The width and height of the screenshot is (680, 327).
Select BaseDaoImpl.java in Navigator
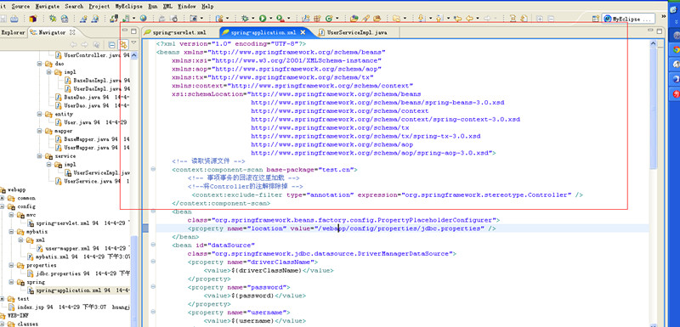(97, 81)
